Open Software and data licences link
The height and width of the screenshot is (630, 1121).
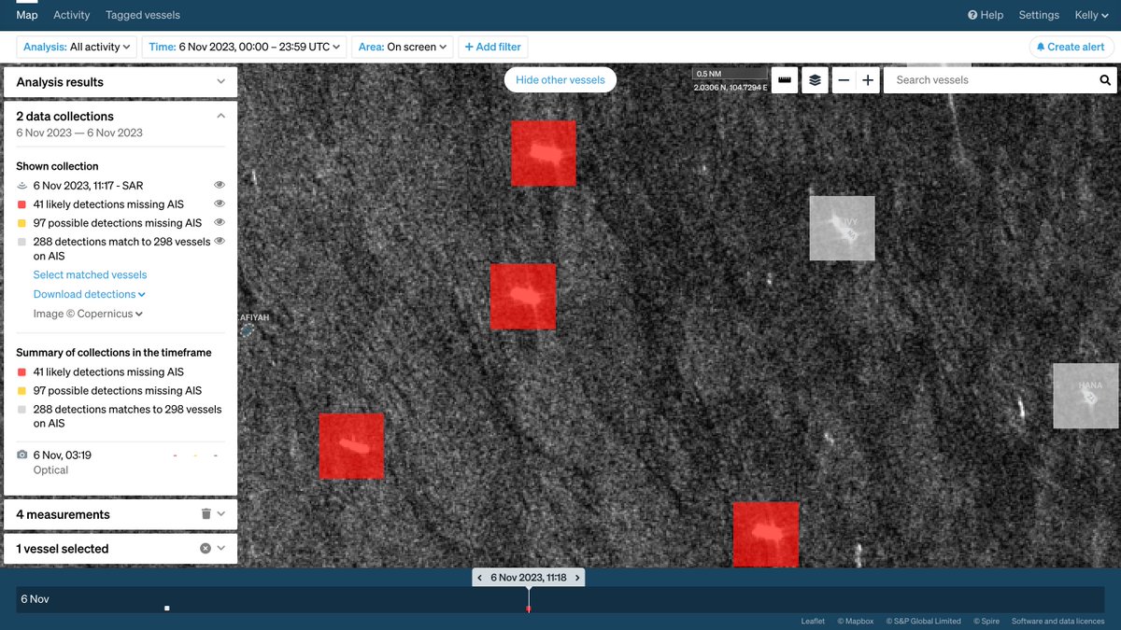pos(1058,622)
